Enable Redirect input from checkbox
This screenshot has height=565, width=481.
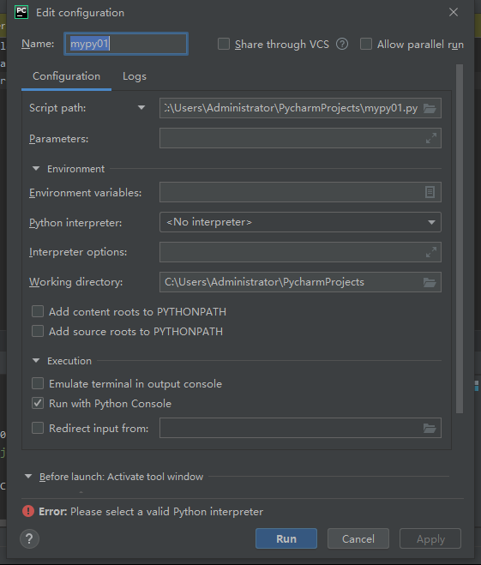point(38,428)
